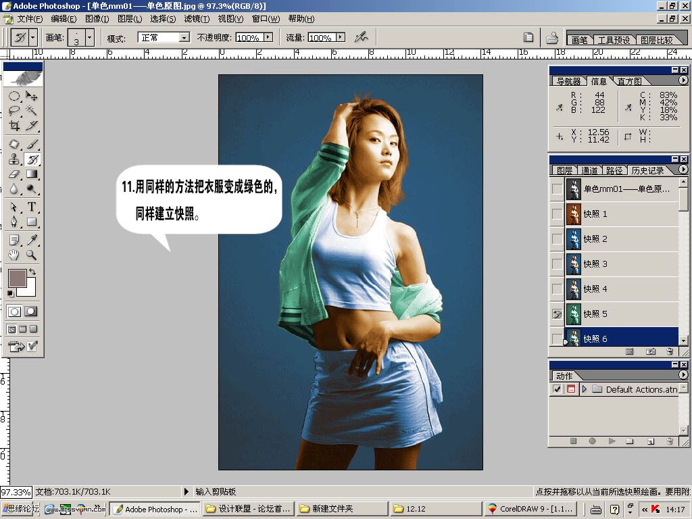The height and width of the screenshot is (519, 692).
Task: Select the Notes tool
Action: [14, 240]
